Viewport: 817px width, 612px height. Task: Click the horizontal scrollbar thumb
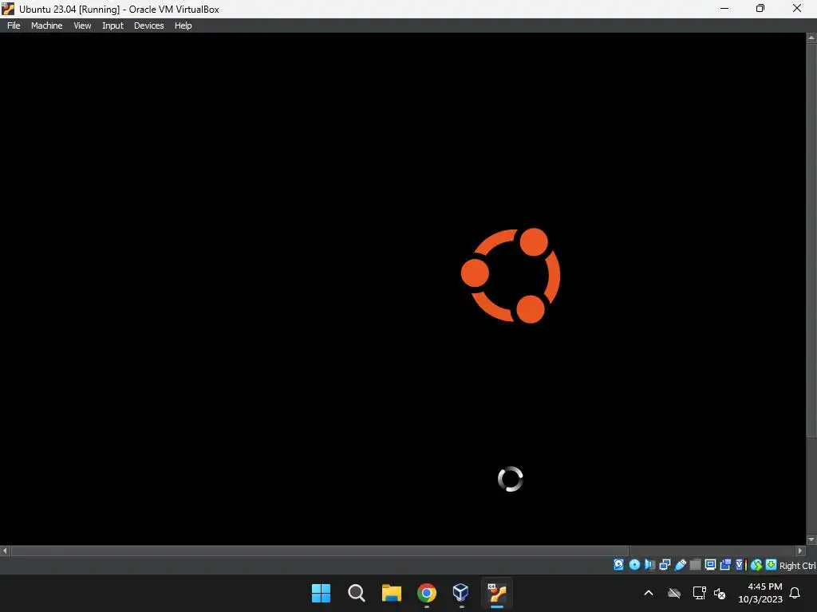(320, 550)
